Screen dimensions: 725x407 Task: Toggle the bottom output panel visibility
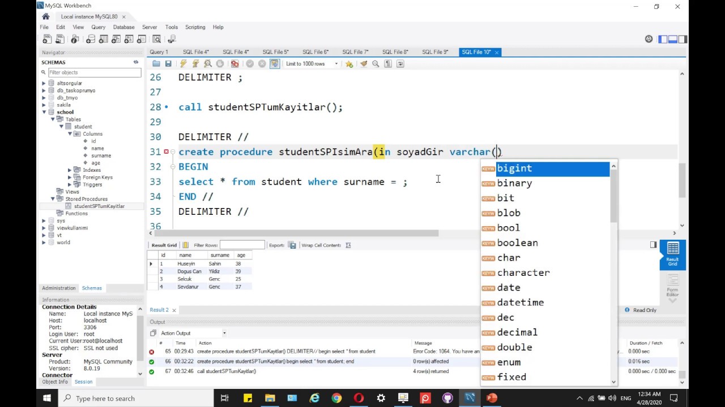tap(673, 39)
